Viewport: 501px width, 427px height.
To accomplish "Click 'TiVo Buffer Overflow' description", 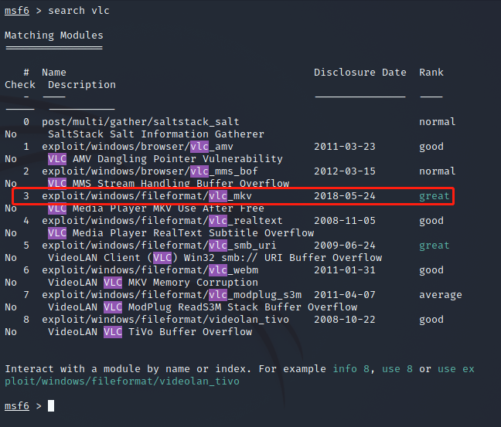I will pyautogui.click(x=190, y=332).
